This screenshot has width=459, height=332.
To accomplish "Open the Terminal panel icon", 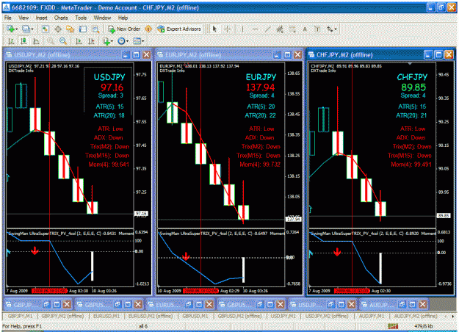I will [83, 29].
